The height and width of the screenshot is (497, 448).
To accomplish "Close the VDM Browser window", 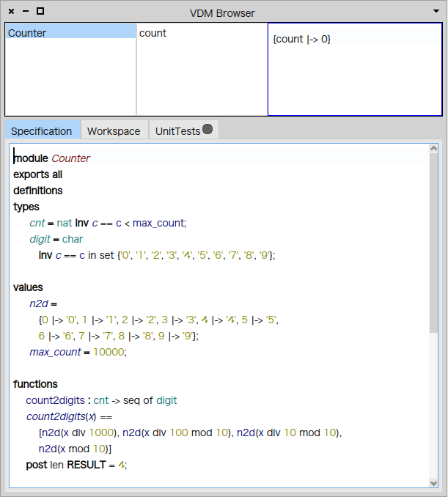I will tap(11, 12).
